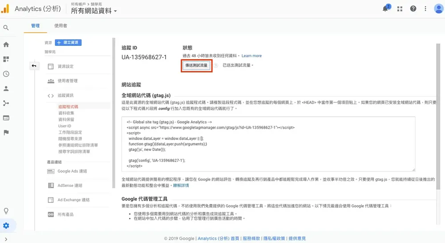Click the 全域網站代碼 (gtag.js) heading

coord(146,96)
